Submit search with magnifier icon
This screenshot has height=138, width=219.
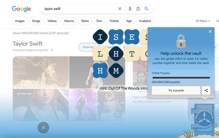[x=146, y=9]
